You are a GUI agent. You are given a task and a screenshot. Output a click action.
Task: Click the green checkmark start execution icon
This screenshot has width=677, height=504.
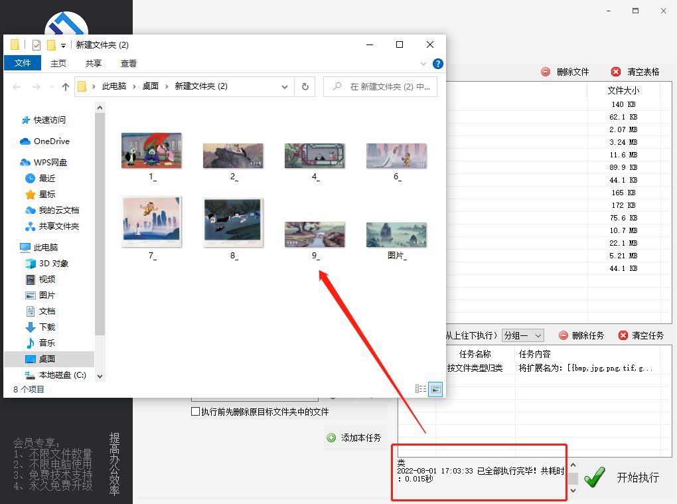(x=595, y=477)
